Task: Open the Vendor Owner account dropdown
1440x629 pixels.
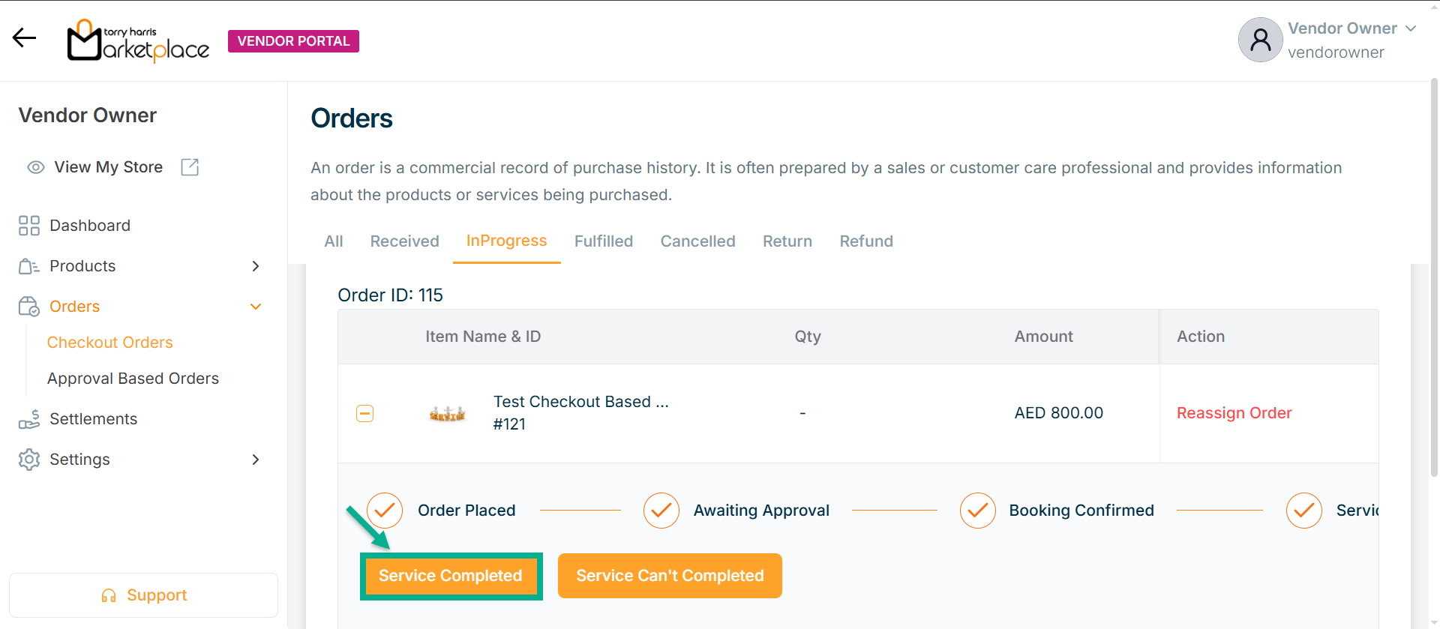Action: point(1411,28)
